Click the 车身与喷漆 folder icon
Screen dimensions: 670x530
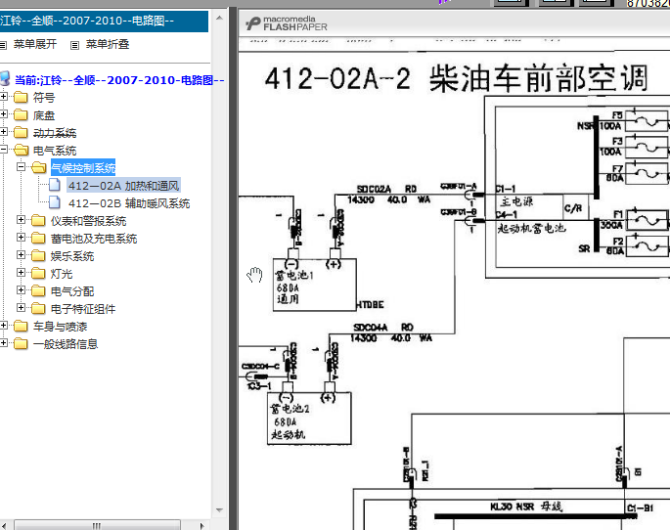21,327
